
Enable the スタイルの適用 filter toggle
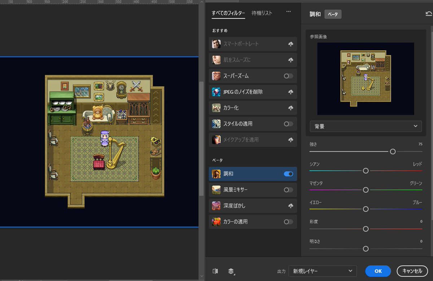288,123
